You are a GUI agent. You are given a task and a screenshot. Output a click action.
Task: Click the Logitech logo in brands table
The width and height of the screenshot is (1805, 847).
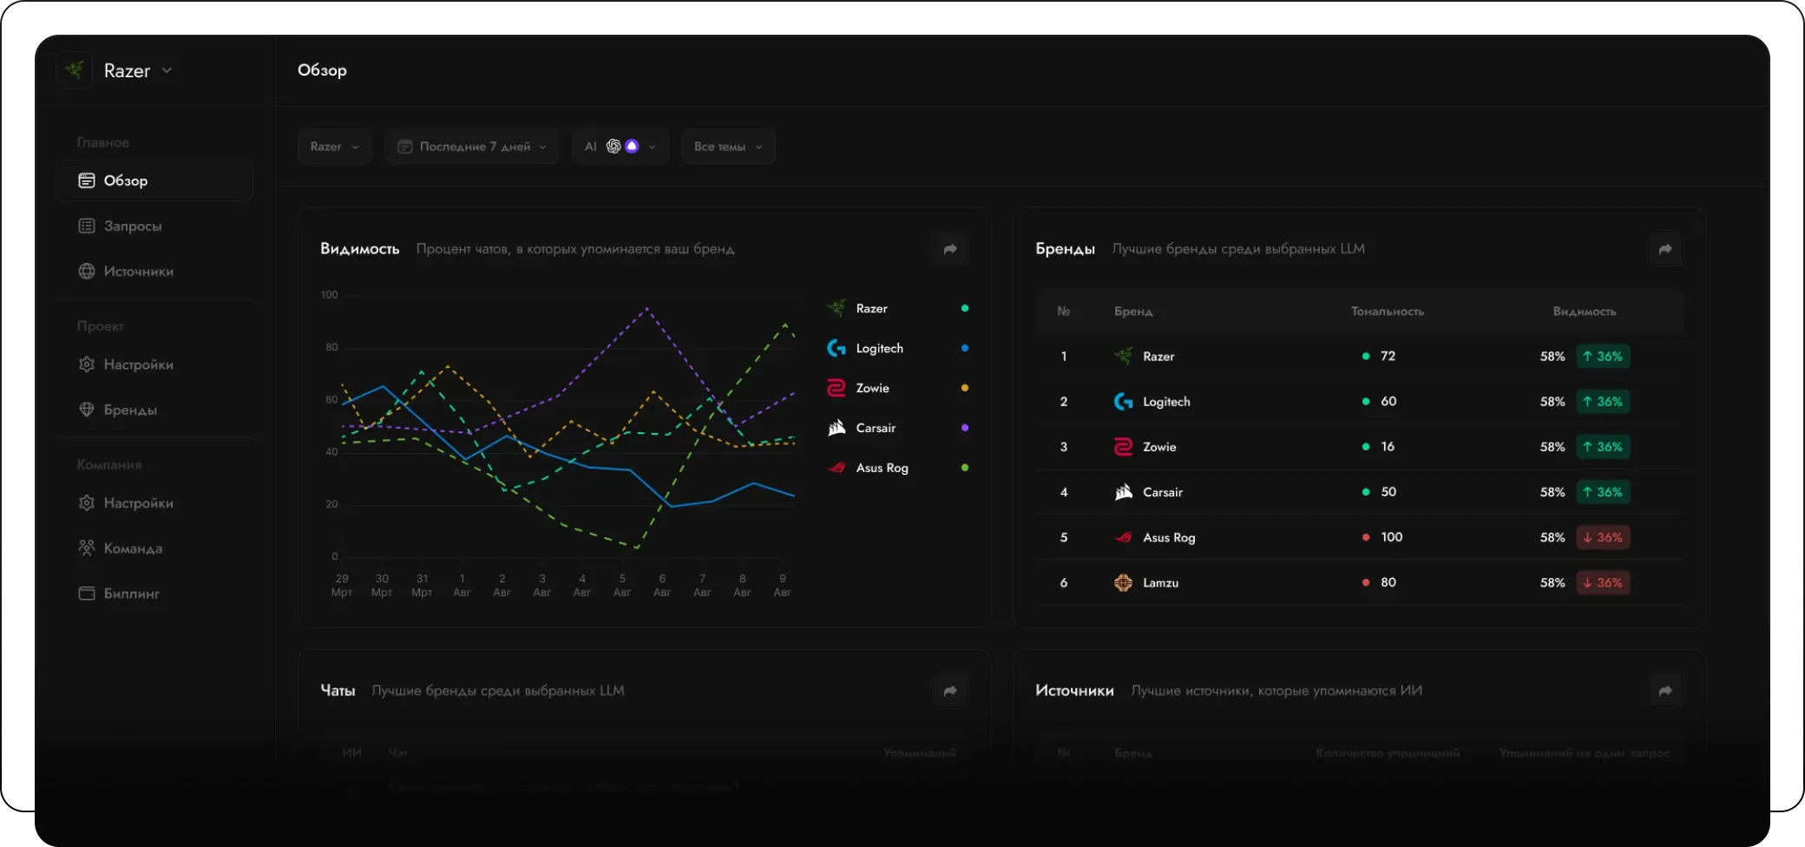tap(1123, 402)
